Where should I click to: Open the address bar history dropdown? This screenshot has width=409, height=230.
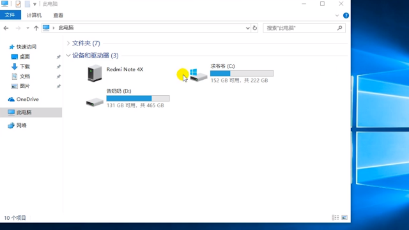coord(247,28)
